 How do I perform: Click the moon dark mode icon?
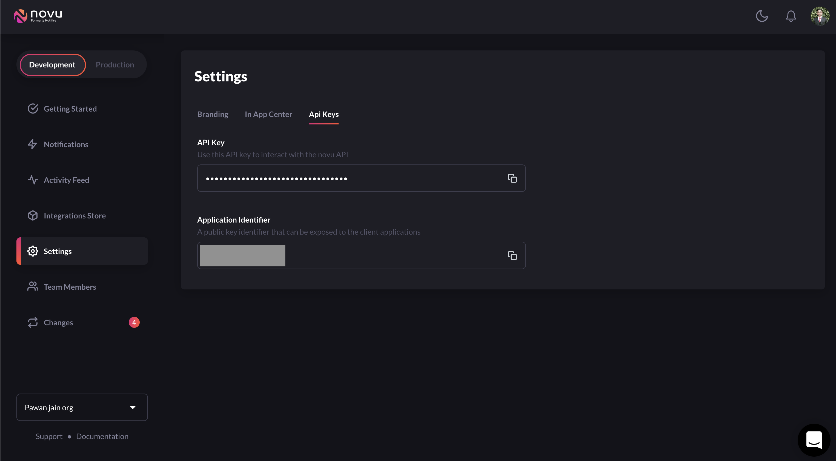[x=762, y=15]
